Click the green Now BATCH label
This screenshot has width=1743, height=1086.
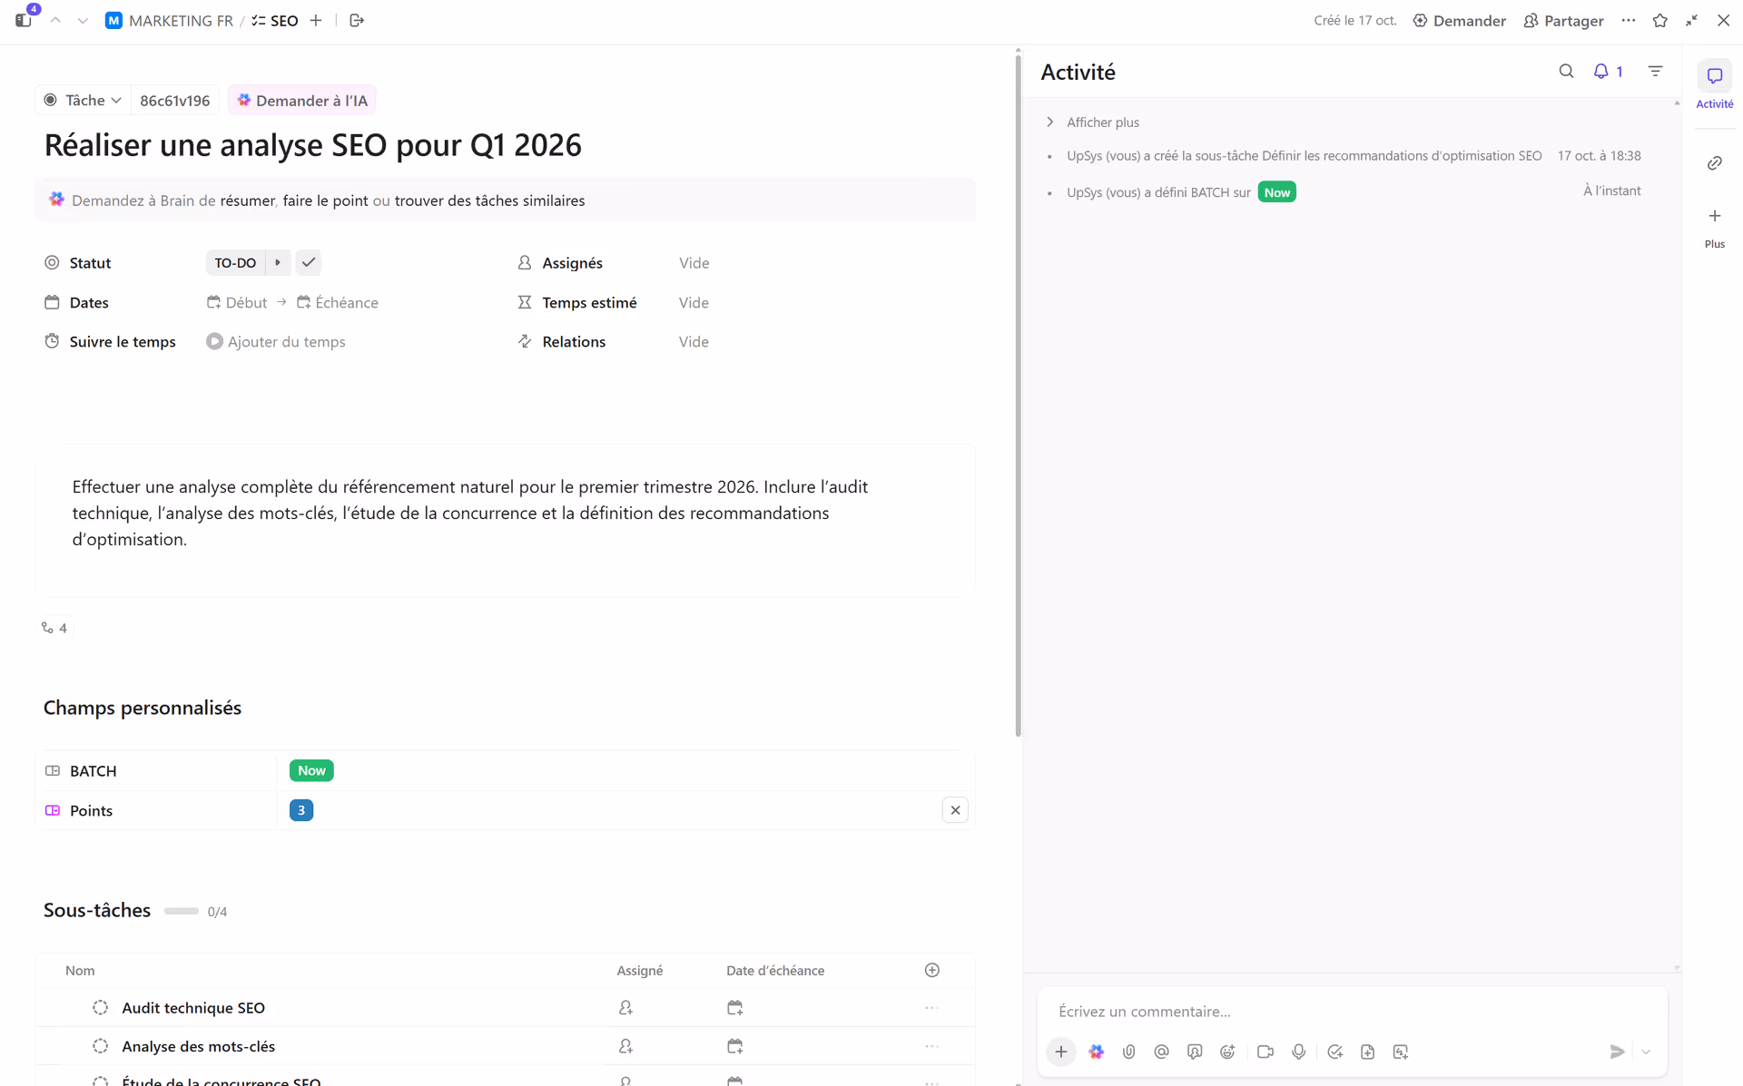coord(311,770)
